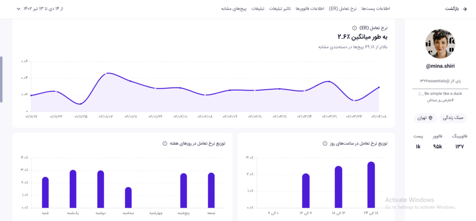Open the اطلاعات پست‌ها tab

tap(376, 8)
